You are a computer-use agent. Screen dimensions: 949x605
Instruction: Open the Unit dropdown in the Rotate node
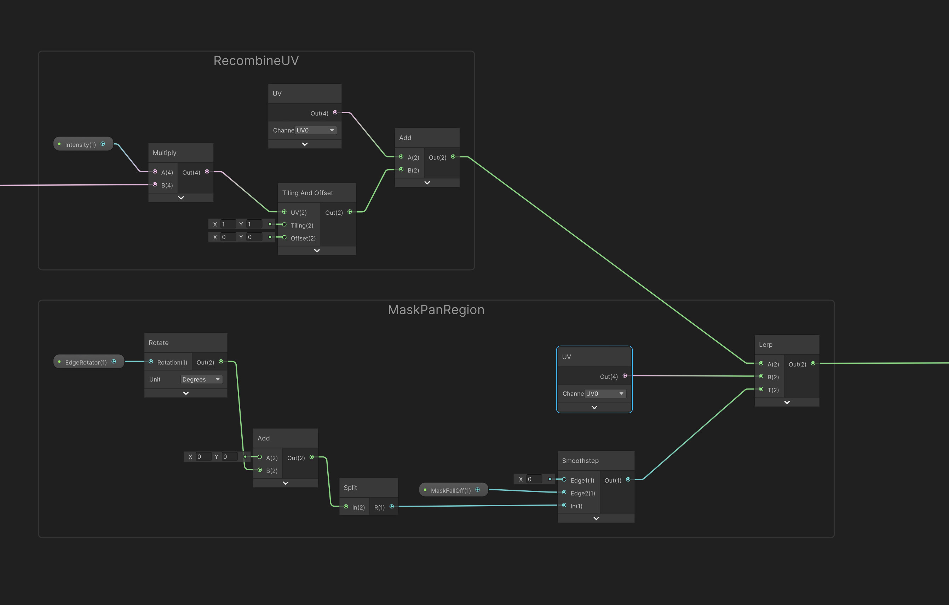[201, 379]
